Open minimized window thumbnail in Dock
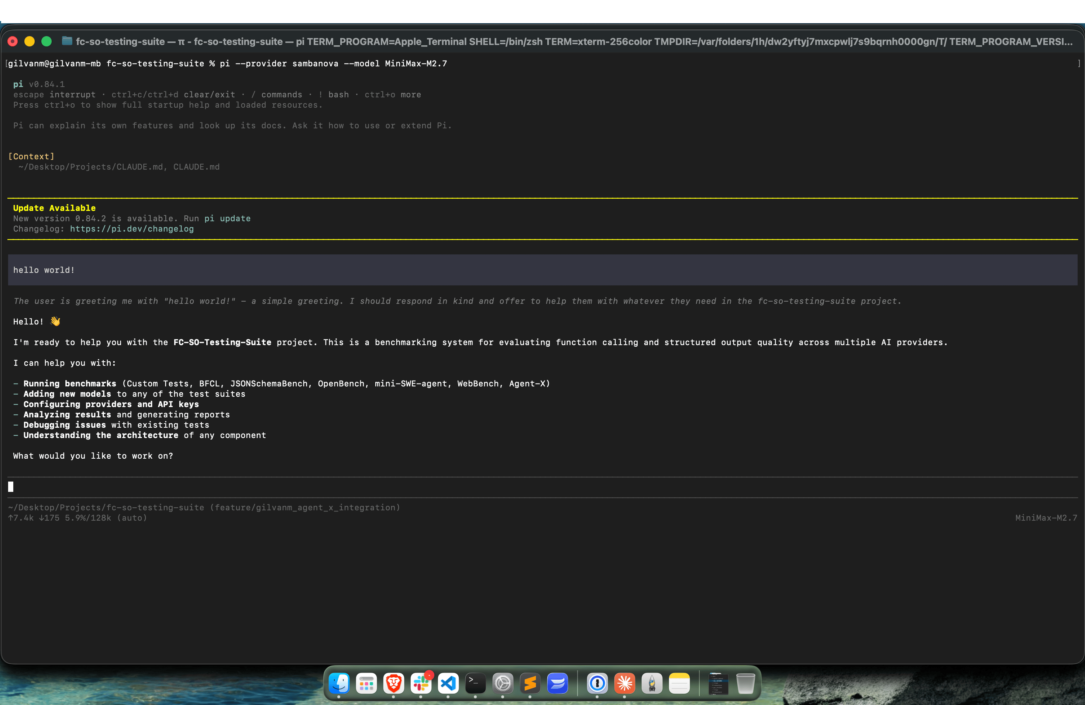The image size is (1085, 705). [719, 683]
